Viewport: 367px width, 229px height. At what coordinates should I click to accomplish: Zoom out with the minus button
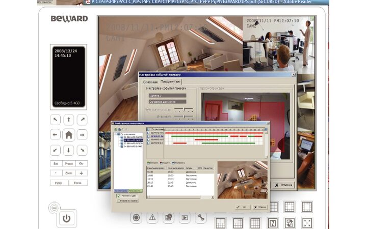56,173
